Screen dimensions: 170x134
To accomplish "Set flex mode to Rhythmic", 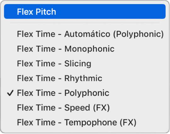I will 85,78.
